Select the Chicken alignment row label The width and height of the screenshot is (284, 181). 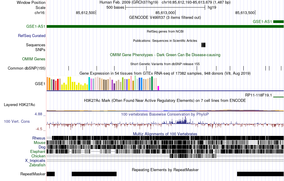pyautogui.click(x=38, y=156)
